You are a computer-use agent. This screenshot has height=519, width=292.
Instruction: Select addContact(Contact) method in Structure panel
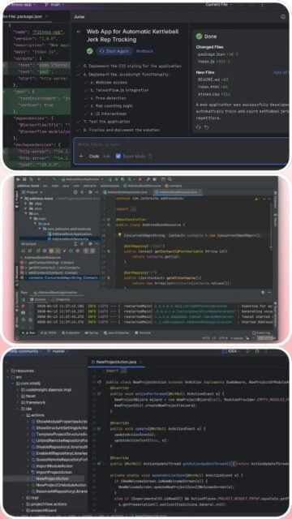pos(49,272)
